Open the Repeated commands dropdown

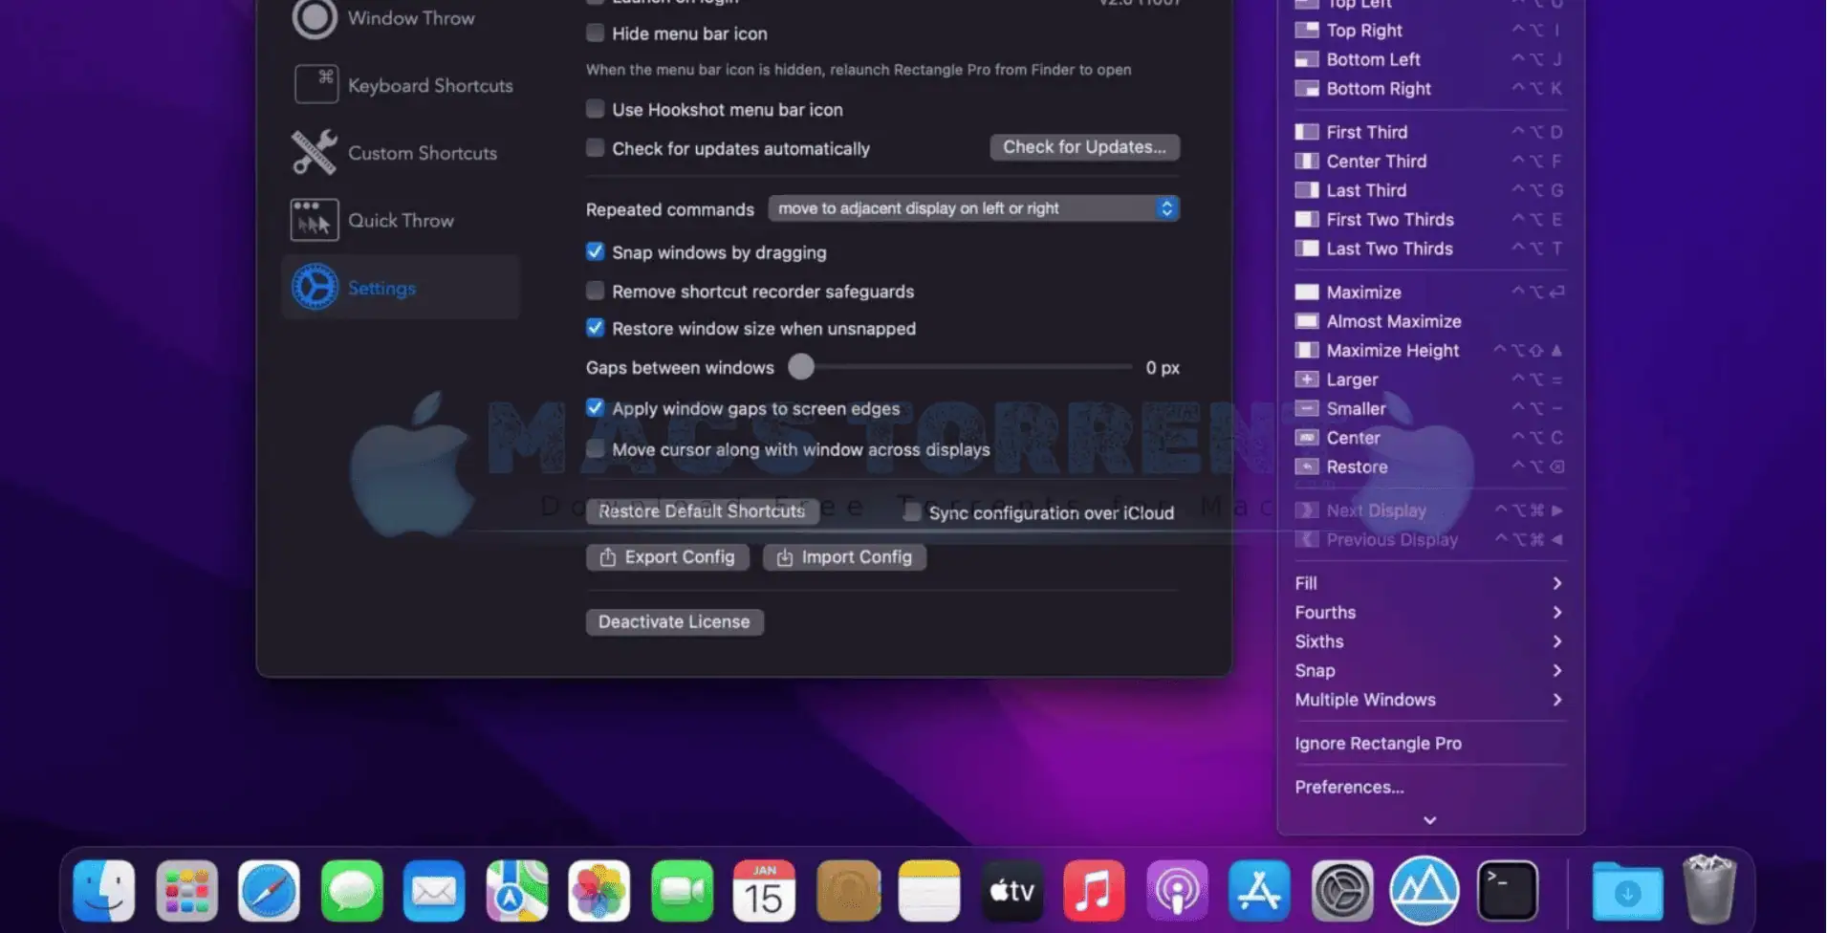pyautogui.click(x=973, y=208)
